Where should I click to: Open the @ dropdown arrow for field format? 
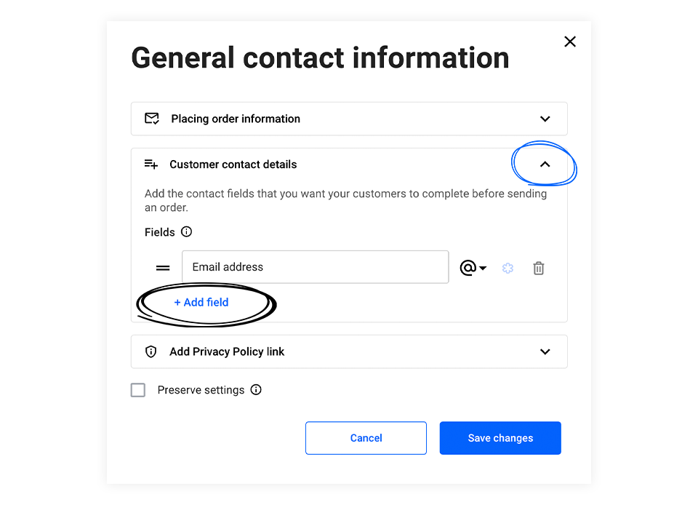click(x=481, y=268)
